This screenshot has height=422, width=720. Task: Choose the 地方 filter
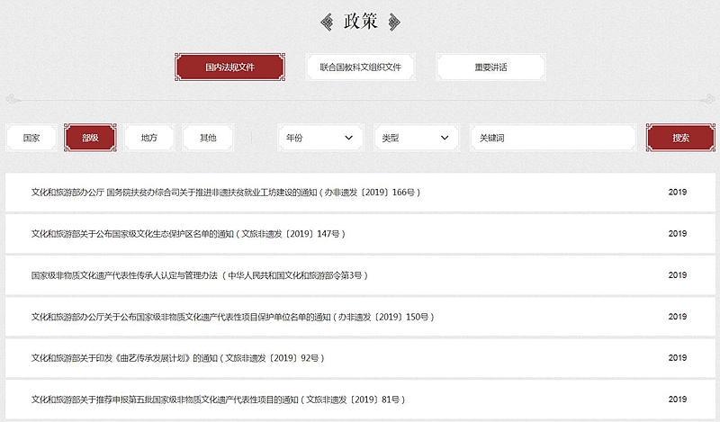click(148, 138)
